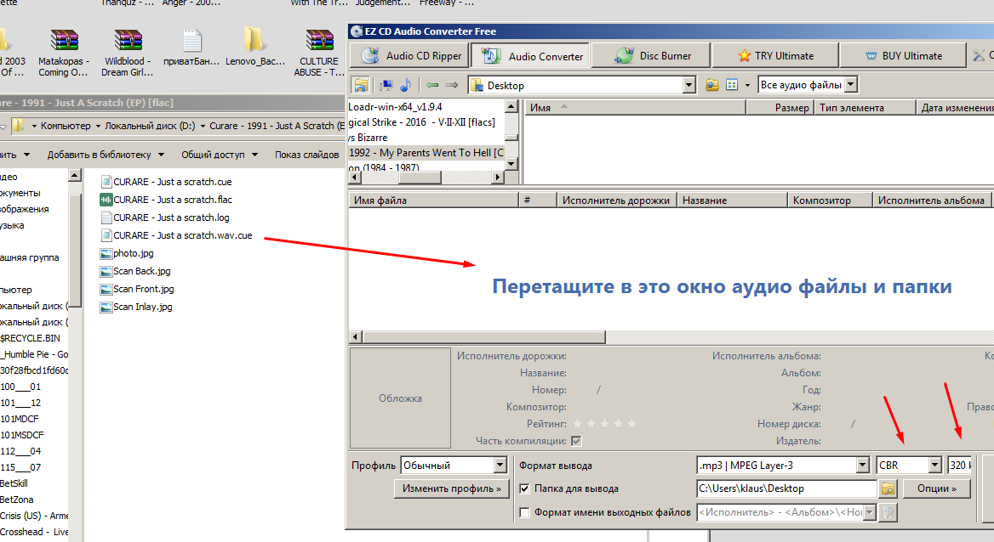Screen dimensions: 994x542
Task: Sort by the Имя column header
Action: (x=636, y=108)
